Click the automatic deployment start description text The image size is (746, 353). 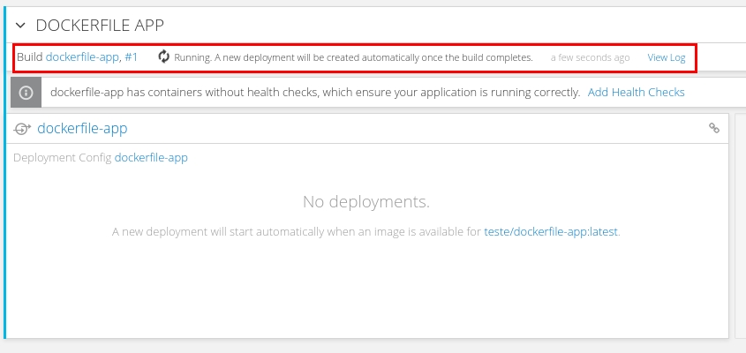coord(297,232)
